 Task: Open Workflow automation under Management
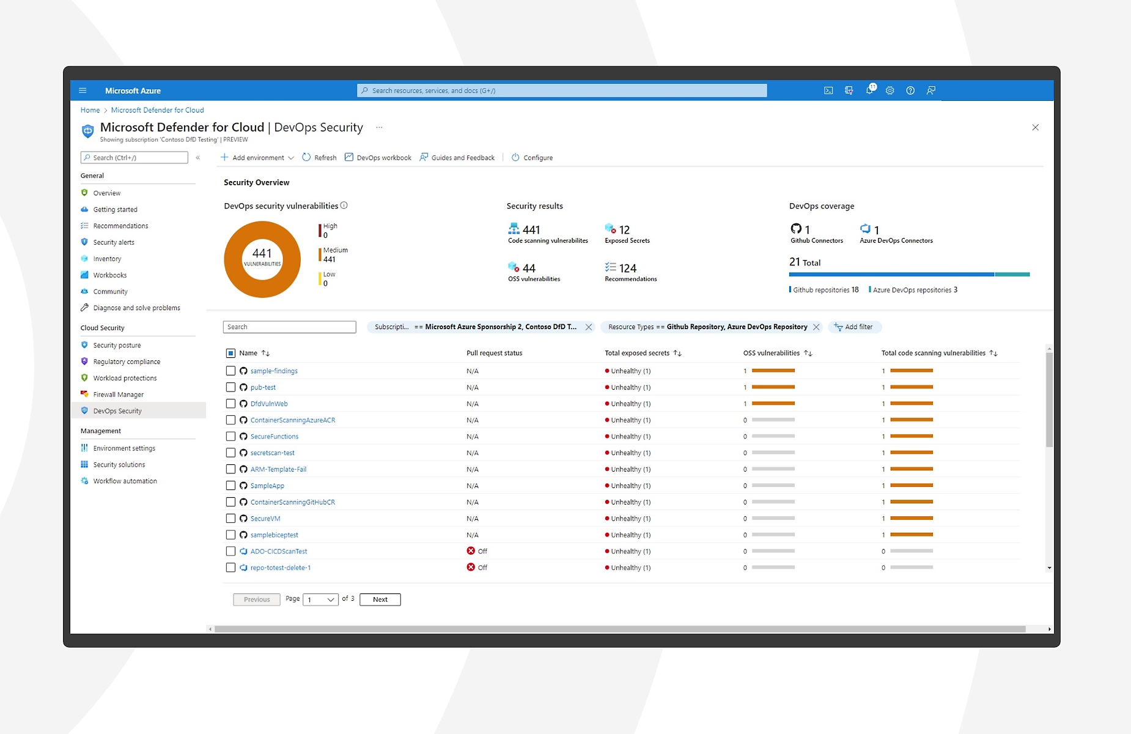tap(125, 481)
